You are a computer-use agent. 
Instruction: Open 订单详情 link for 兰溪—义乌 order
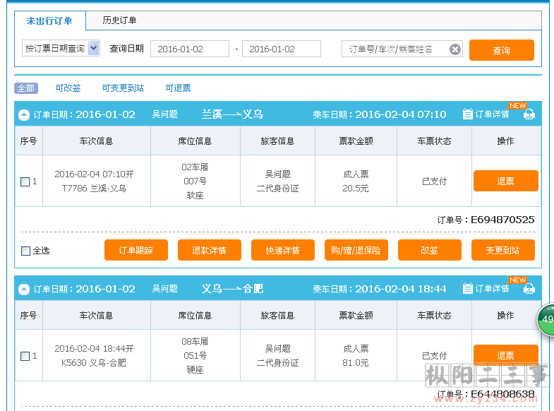click(492, 114)
